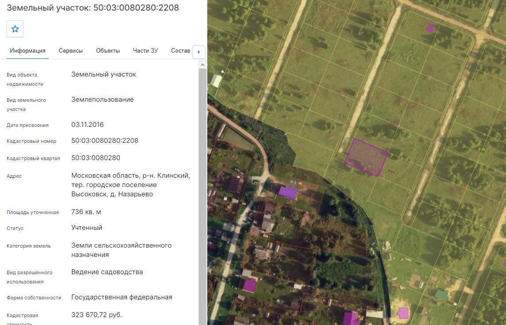Screen dimensions: 506x325
Task: Click the cadastral value 323 670,72 руб.
Action: click(97, 315)
